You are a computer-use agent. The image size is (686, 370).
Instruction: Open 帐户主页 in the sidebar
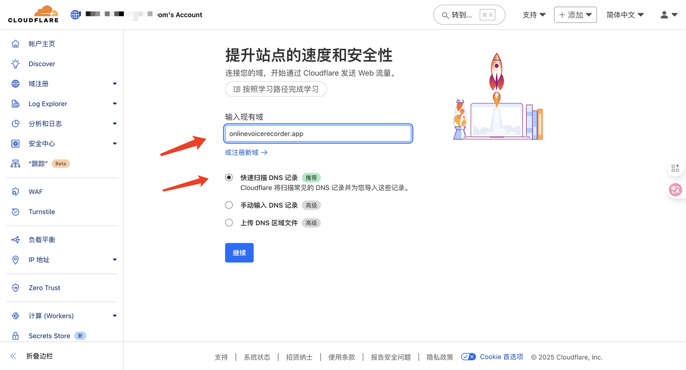pos(42,44)
